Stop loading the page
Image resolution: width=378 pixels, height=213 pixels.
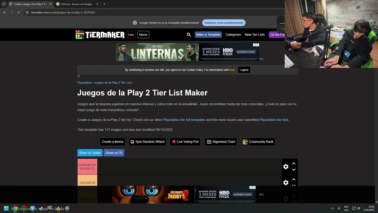point(18,12)
